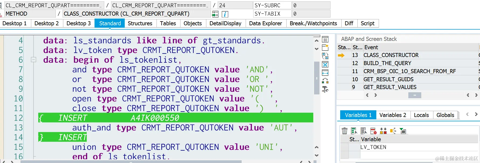Click the down chevron at the editor's bottom right
Viewport: 480px width, 163px height.
click(316, 155)
